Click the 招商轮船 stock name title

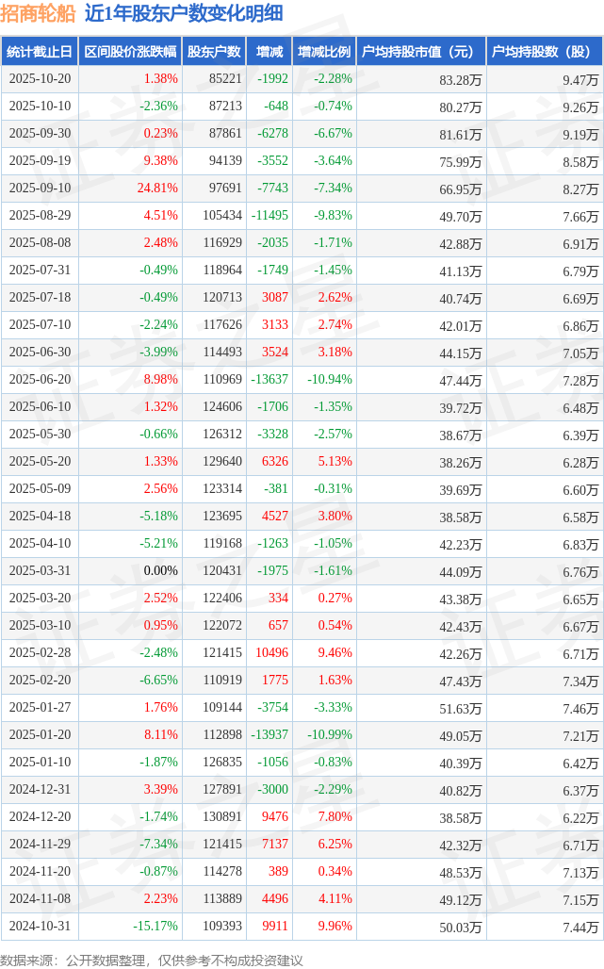[x=39, y=14]
